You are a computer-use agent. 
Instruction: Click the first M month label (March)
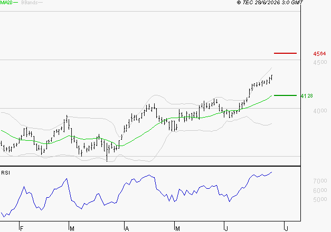(72, 229)
